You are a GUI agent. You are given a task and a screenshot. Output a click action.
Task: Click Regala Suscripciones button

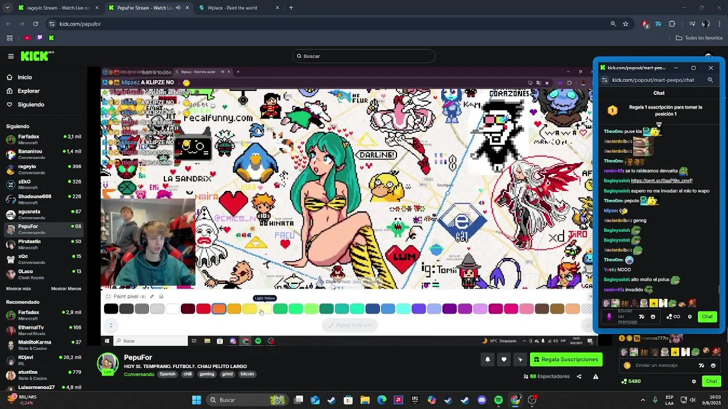[x=565, y=359]
